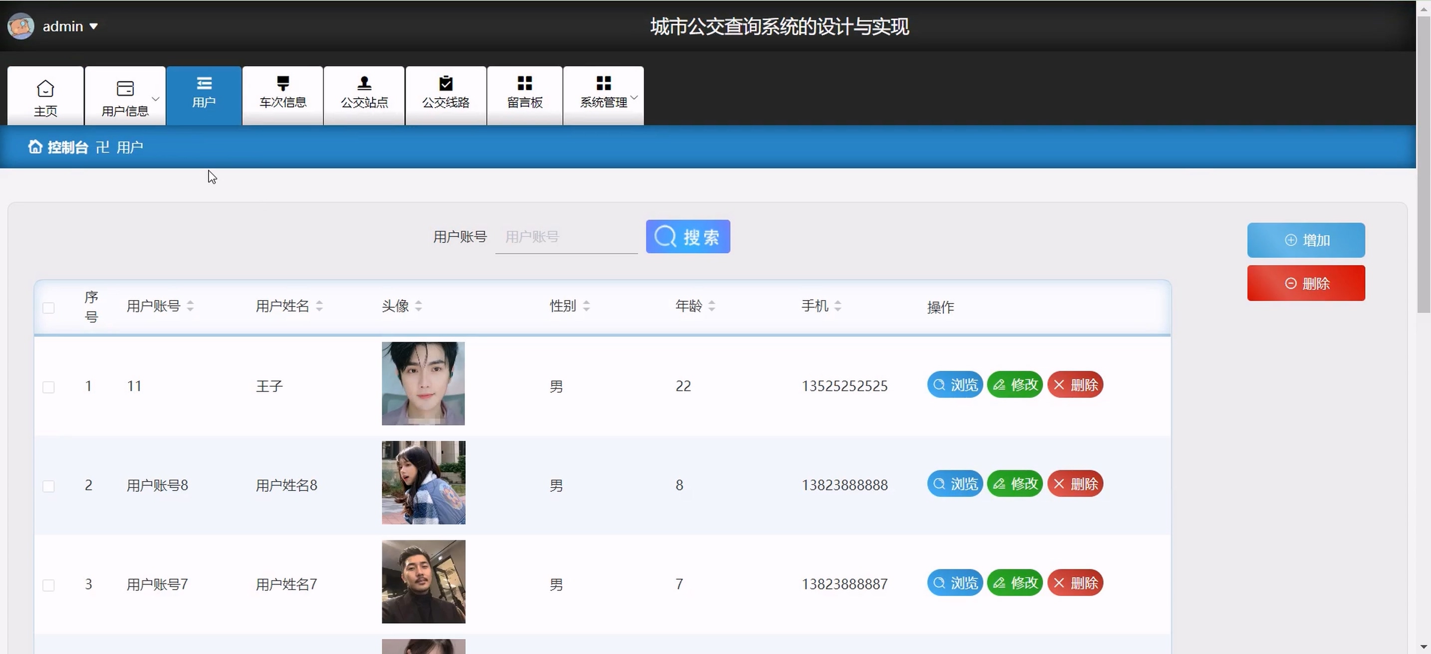Open the 系统管理 menu
1431x654 pixels.
[x=604, y=96]
